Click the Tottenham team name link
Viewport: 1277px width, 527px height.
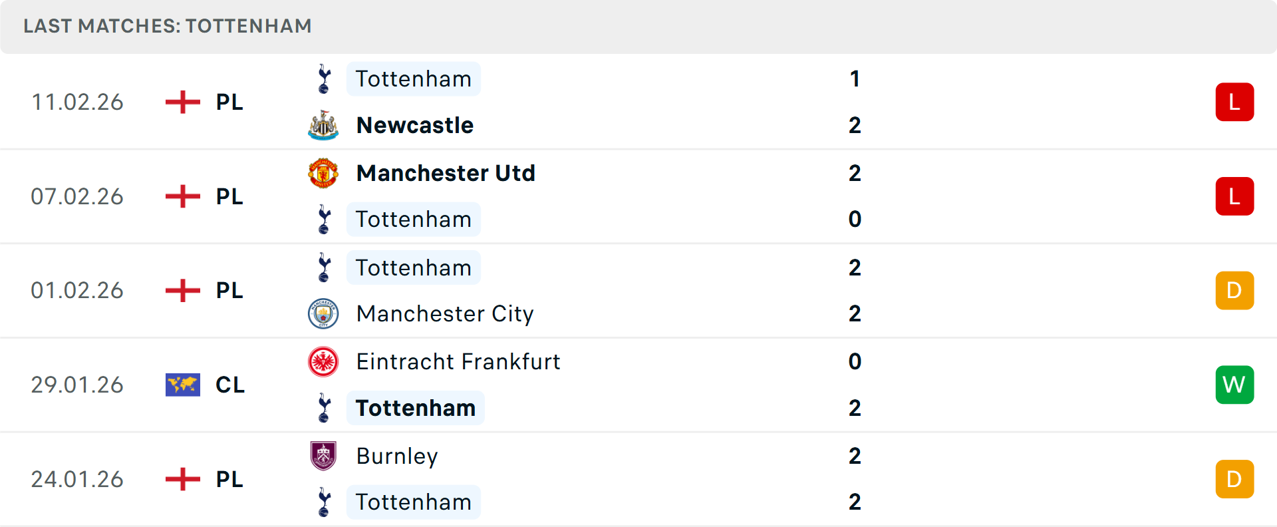[x=414, y=79]
